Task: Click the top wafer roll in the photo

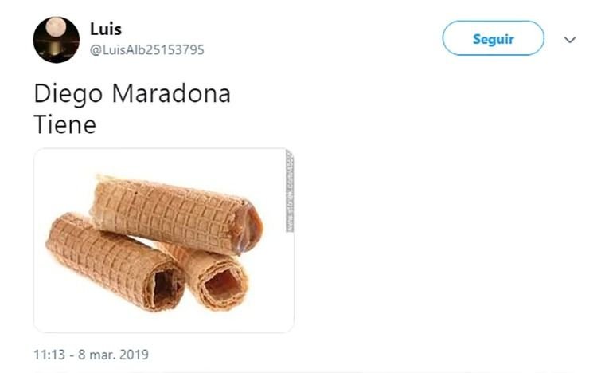Action: point(175,215)
